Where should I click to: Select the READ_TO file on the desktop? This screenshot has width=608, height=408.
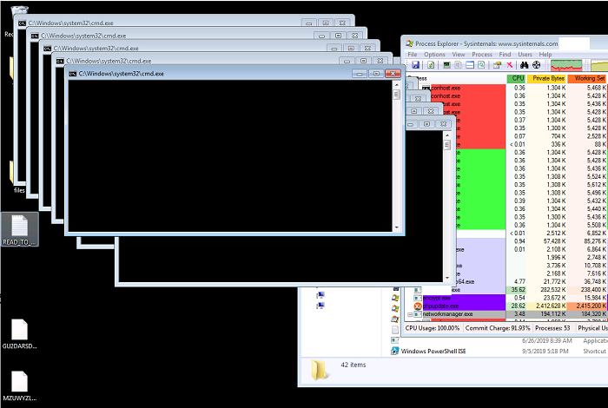coord(20,230)
